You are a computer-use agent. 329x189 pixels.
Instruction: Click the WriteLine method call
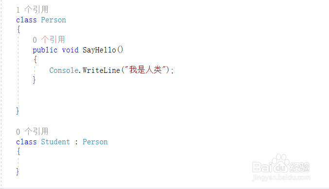point(101,70)
